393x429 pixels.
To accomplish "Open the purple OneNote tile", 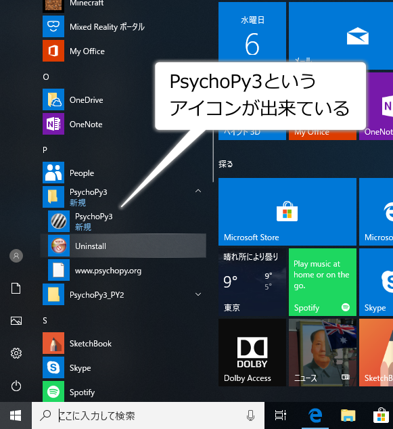I will [x=379, y=106].
